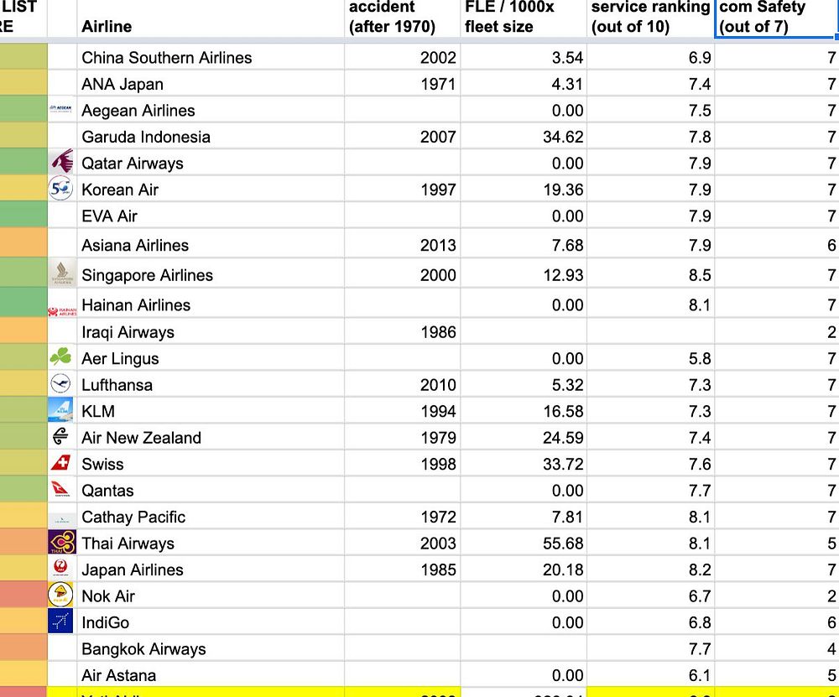
Task: Click the Korean Air logo icon
Action: (x=60, y=188)
